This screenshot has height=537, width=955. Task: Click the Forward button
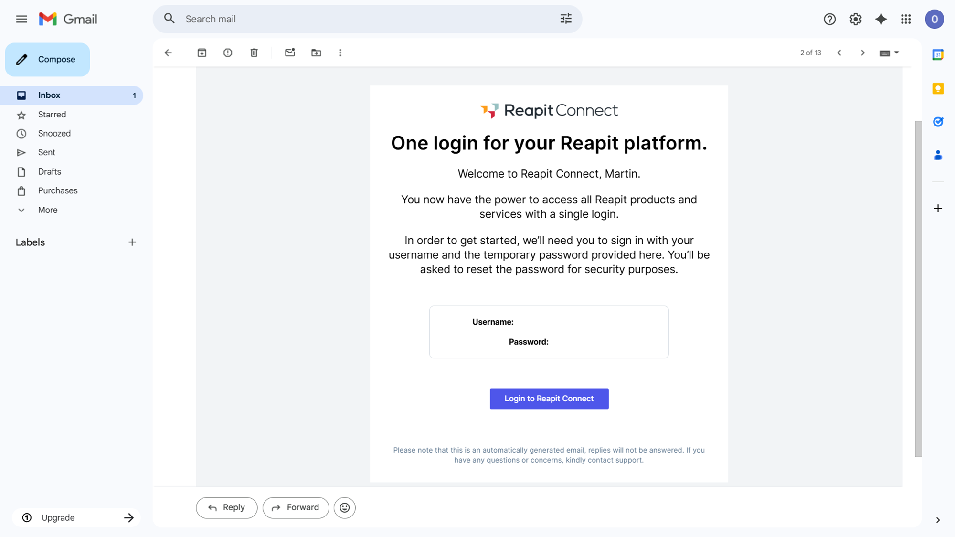296,507
